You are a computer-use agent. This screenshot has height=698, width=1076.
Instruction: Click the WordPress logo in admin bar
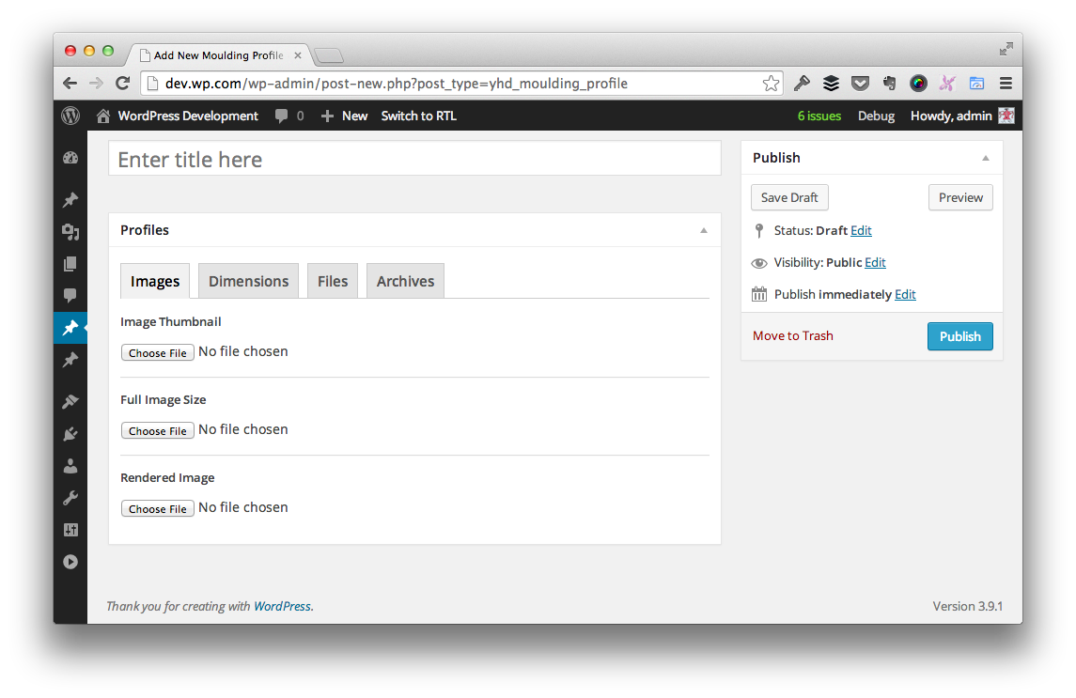pyautogui.click(x=70, y=116)
